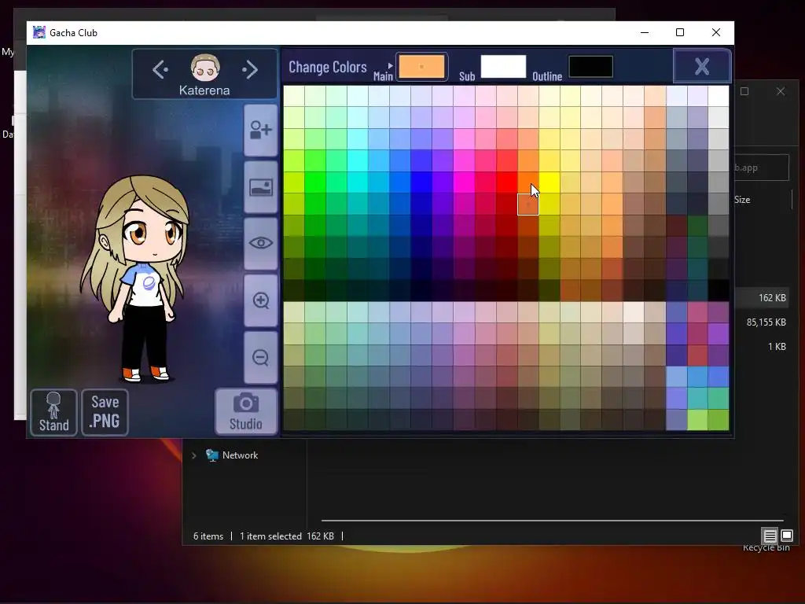
Task: Pick the pure red palette cell
Action: (507, 182)
